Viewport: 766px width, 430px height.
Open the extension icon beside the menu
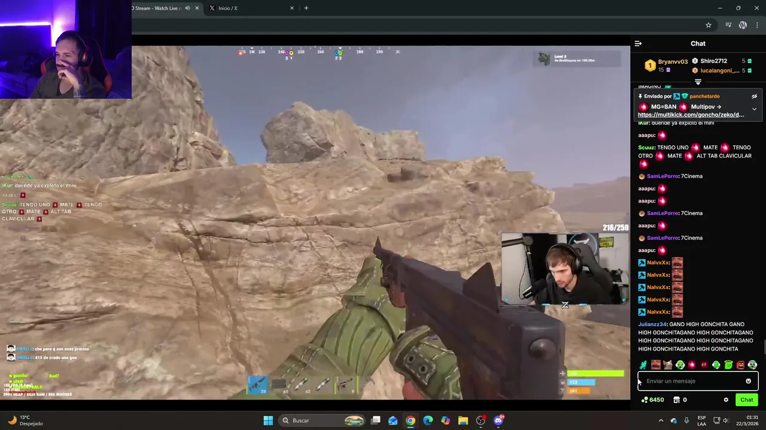[x=743, y=25]
